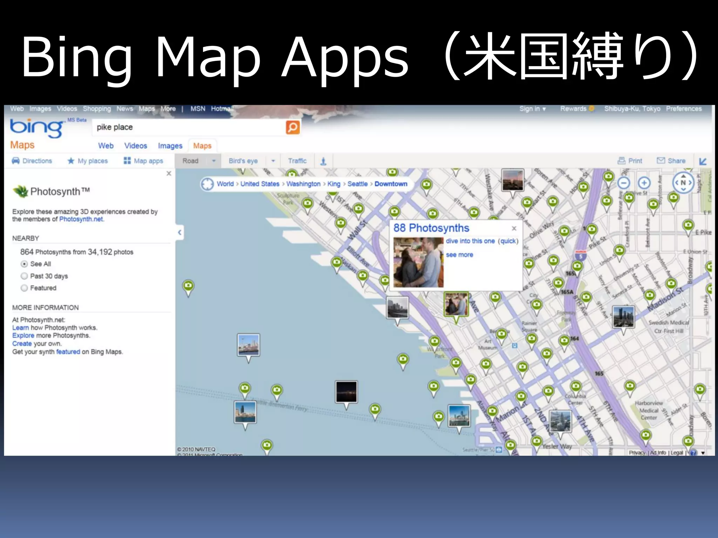Image resolution: width=718 pixels, height=538 pixels.
Task: Open the couple photo in popup
Action: [x=418, y=262]
